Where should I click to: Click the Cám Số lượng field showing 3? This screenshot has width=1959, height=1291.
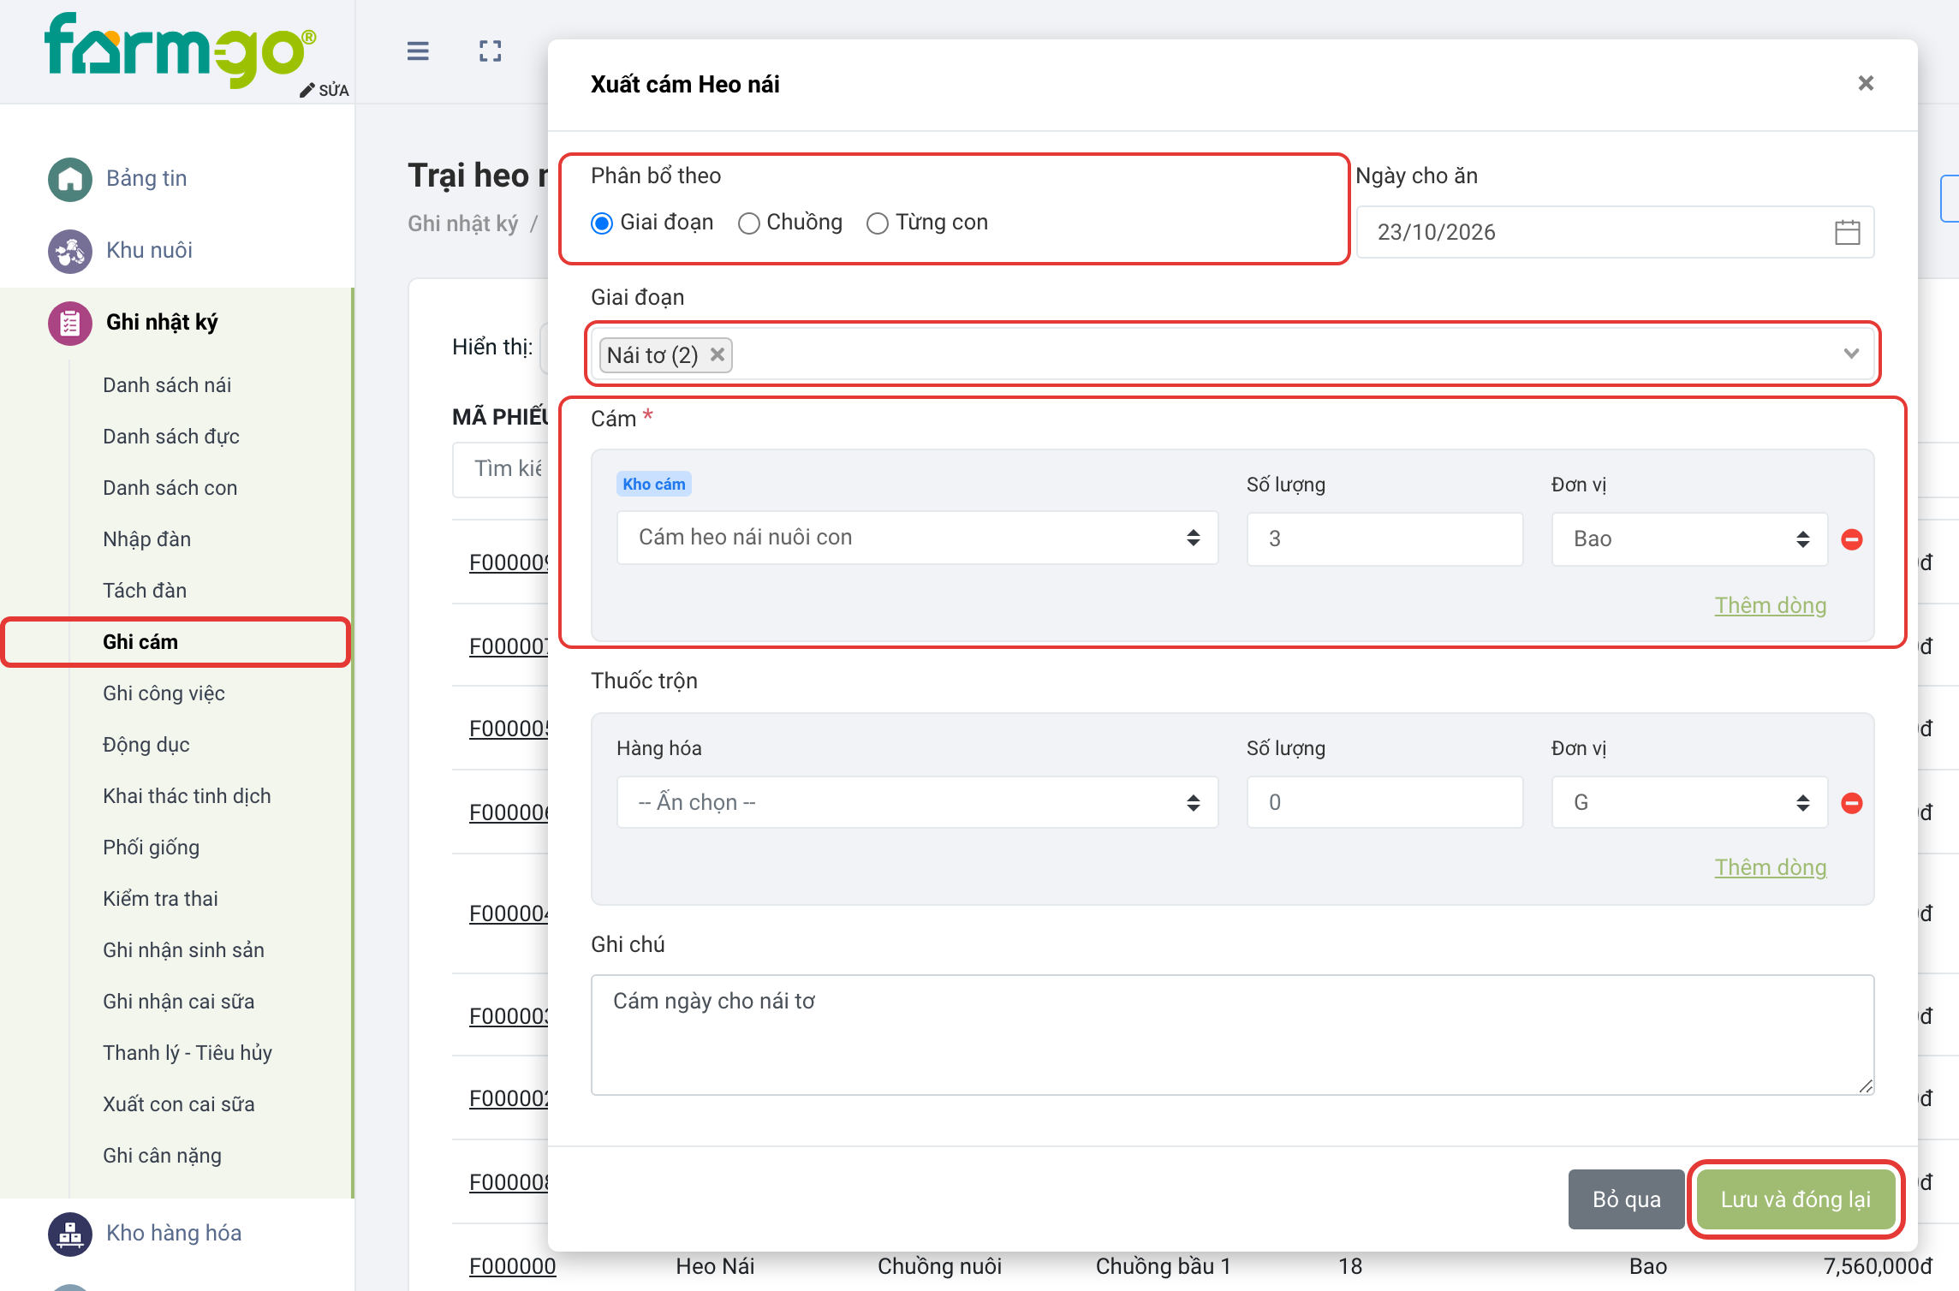[x=1384, y=539]
